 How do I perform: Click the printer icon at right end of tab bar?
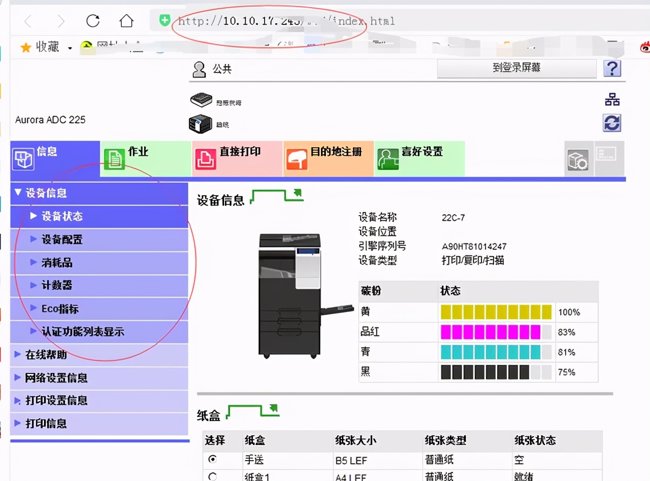pyautogui.click(x=578, y=159)
